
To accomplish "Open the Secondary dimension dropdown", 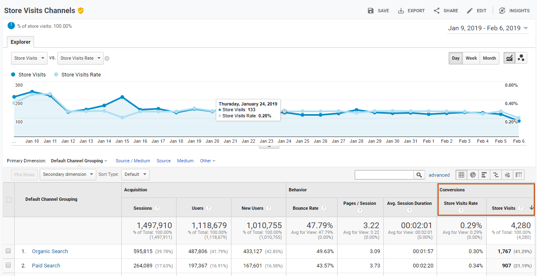I will tap(68, 175).
